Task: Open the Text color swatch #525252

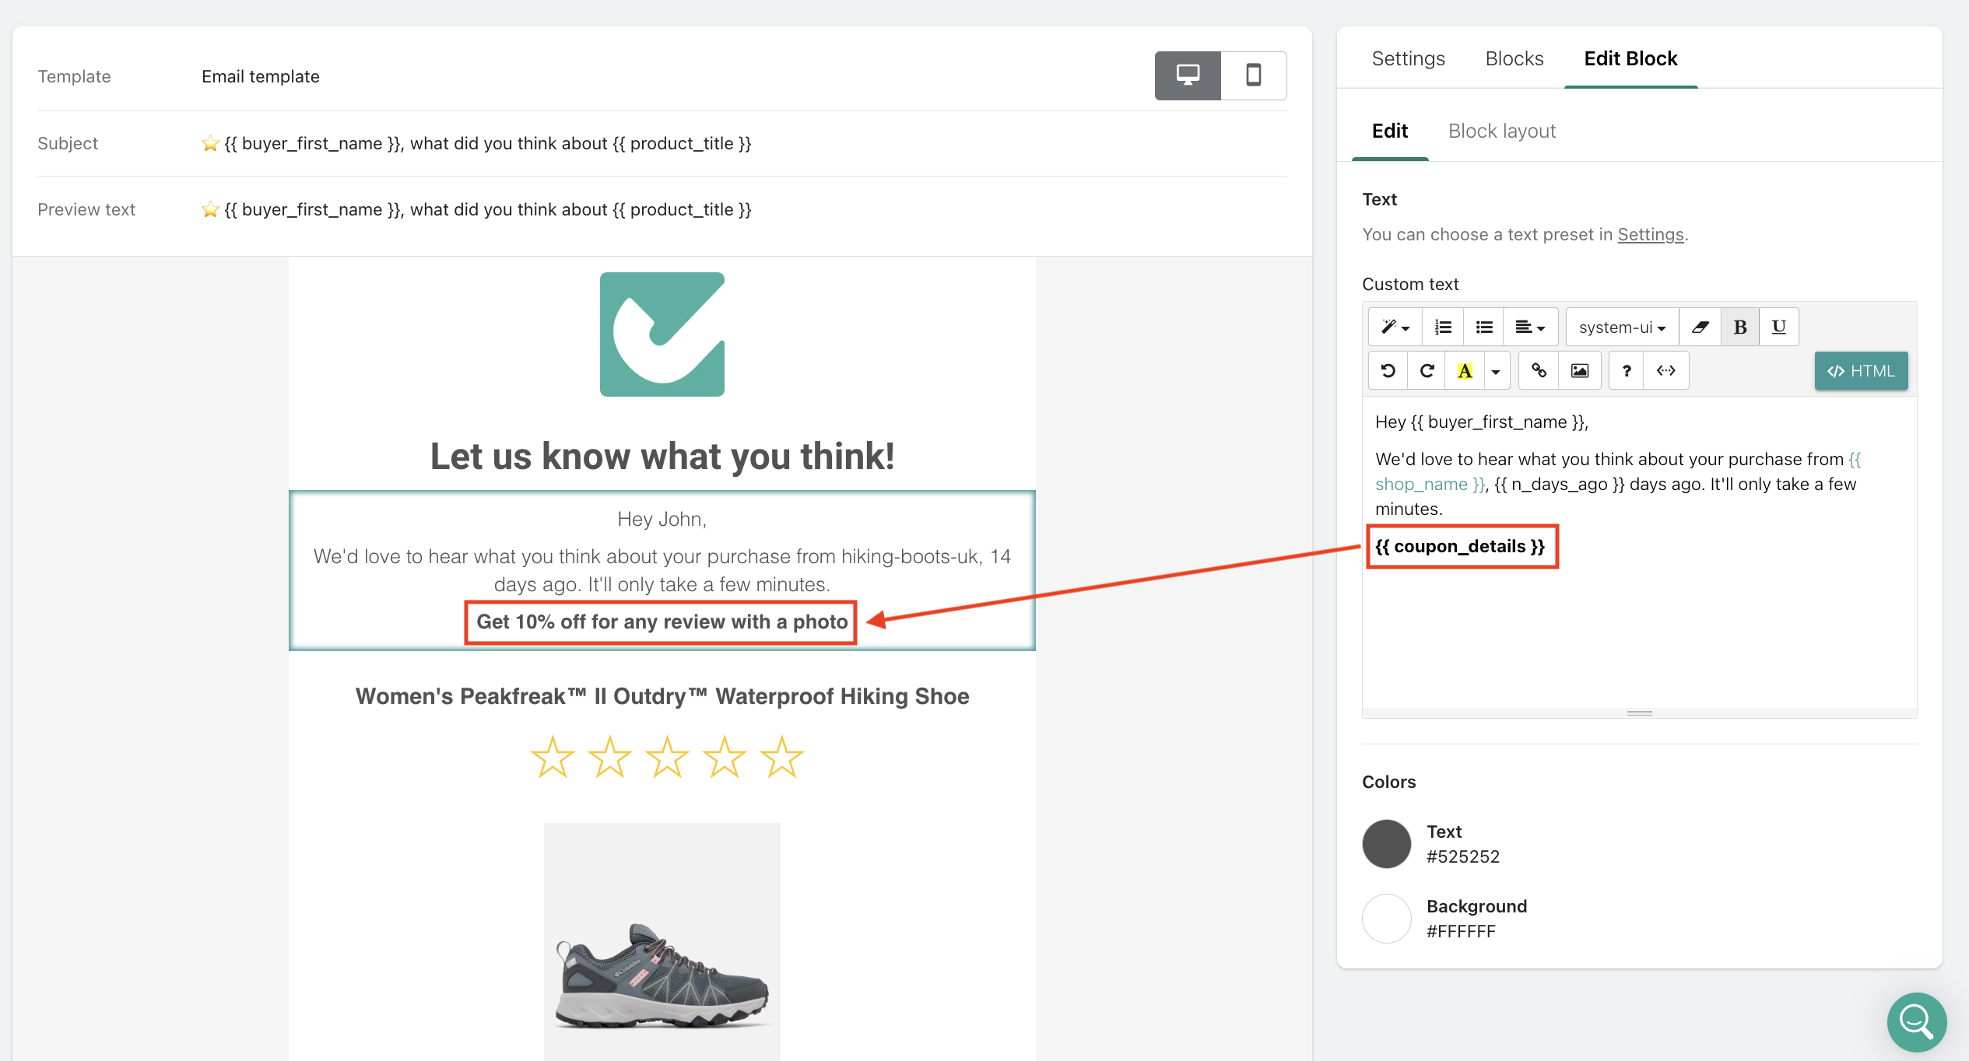Action: 1386,844
